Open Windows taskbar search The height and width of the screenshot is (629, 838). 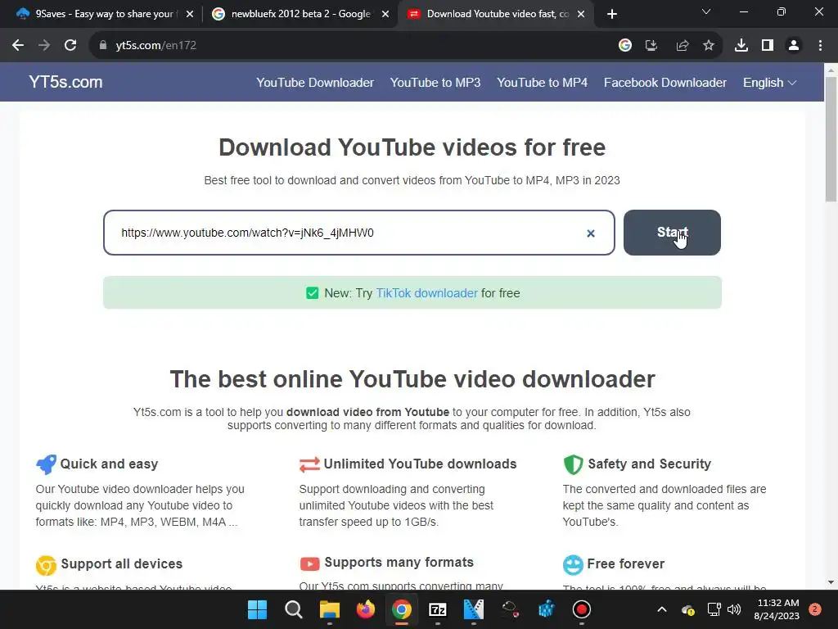click(294, 609)
